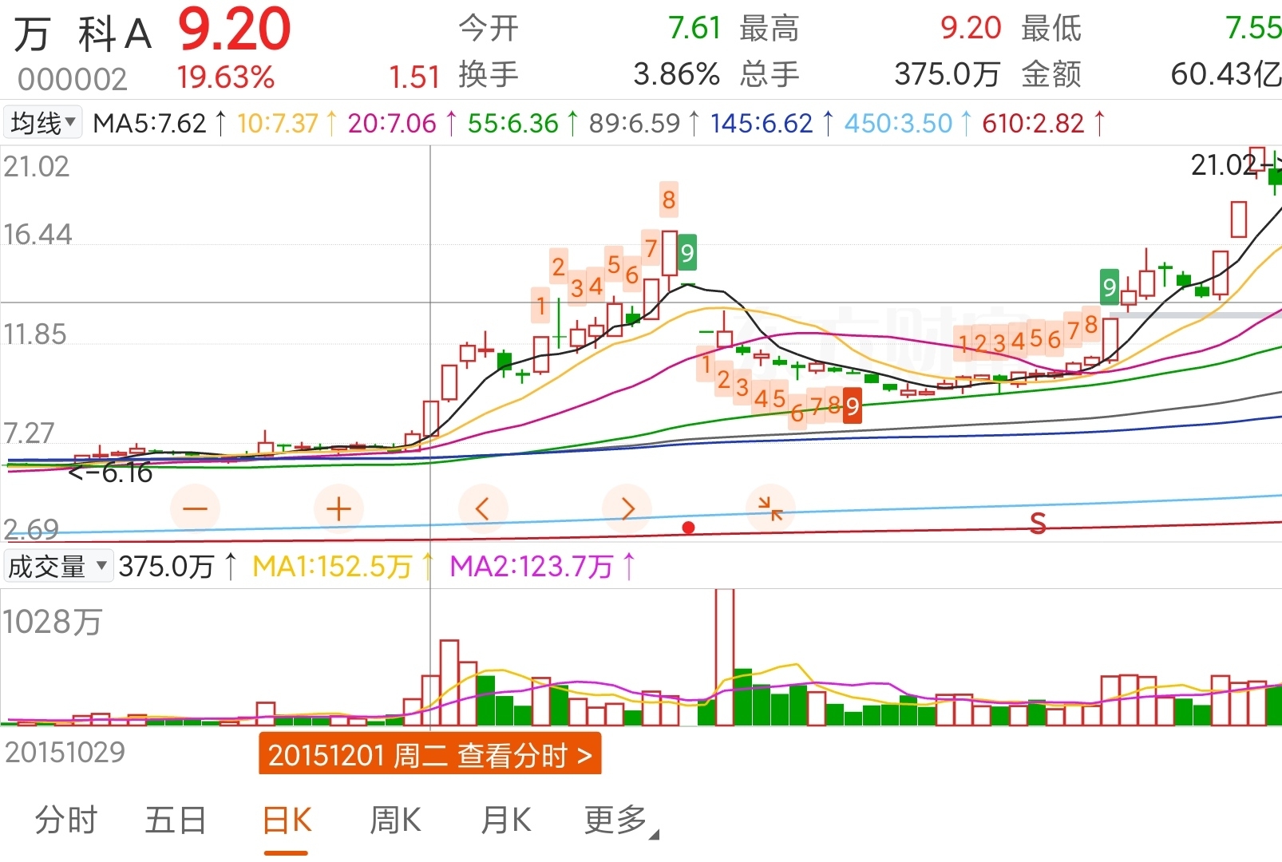Open the 均线 indicator dropdown
Image resolution: width=1282 pixels, height=862 pixels.
pyautogui.click(x=43, y=123)
